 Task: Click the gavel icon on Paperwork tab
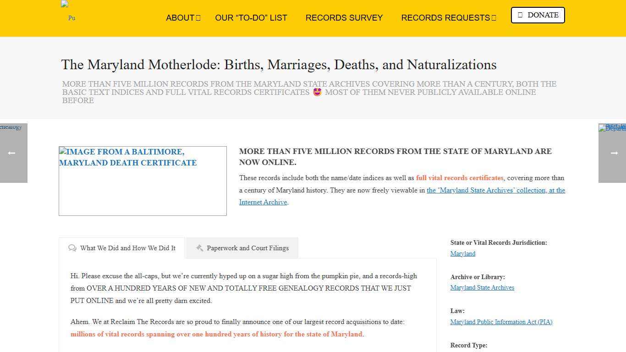pyautogui.click(x=200, y=248)
